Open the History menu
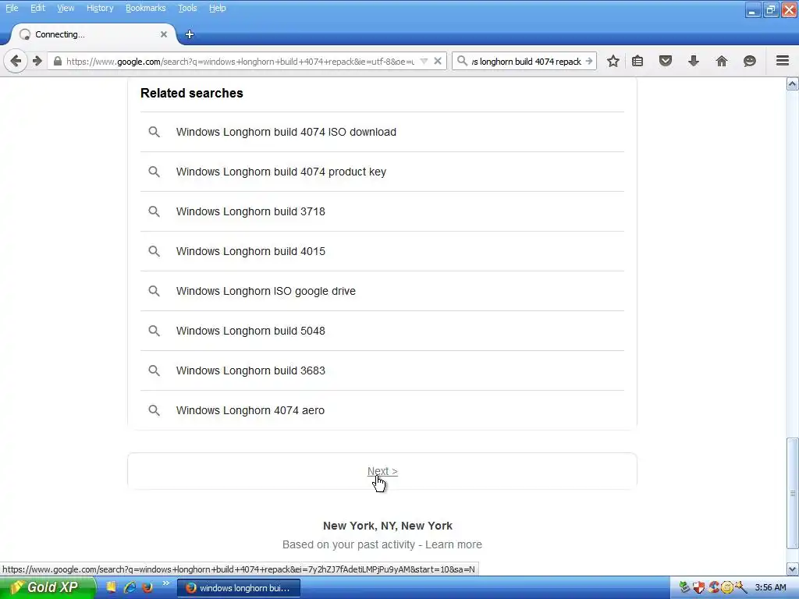This screenshot has height=599, width=799. click(99, 8)
